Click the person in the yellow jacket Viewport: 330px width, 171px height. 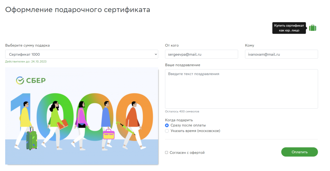pyautogui.click(x=25, y=119)
